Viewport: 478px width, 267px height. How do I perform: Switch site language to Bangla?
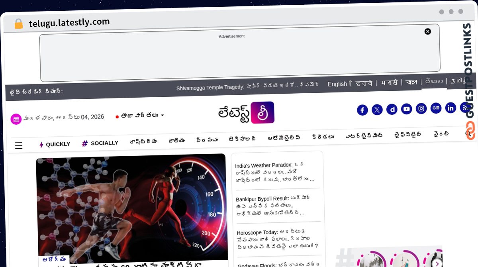point(412,82)
